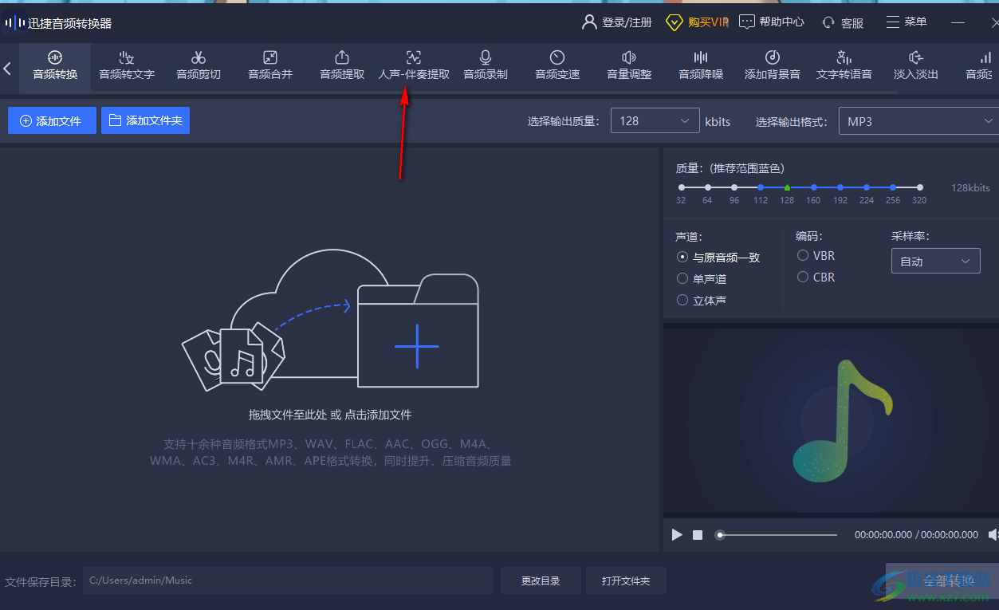
Task: Choose the 立体声 channel option
Action: pyautogui.click(x=682, y=301)
